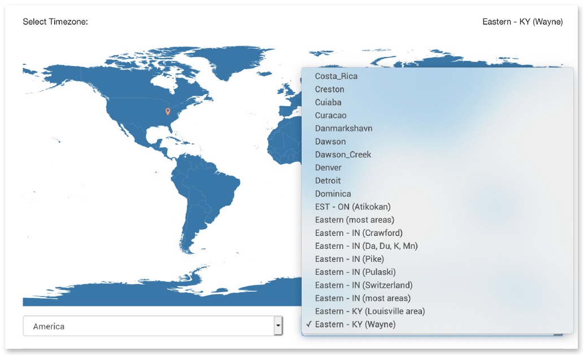
Task: Click the dropdown arrow next to America
Action: pyautogui.click(x=278, y=326)
